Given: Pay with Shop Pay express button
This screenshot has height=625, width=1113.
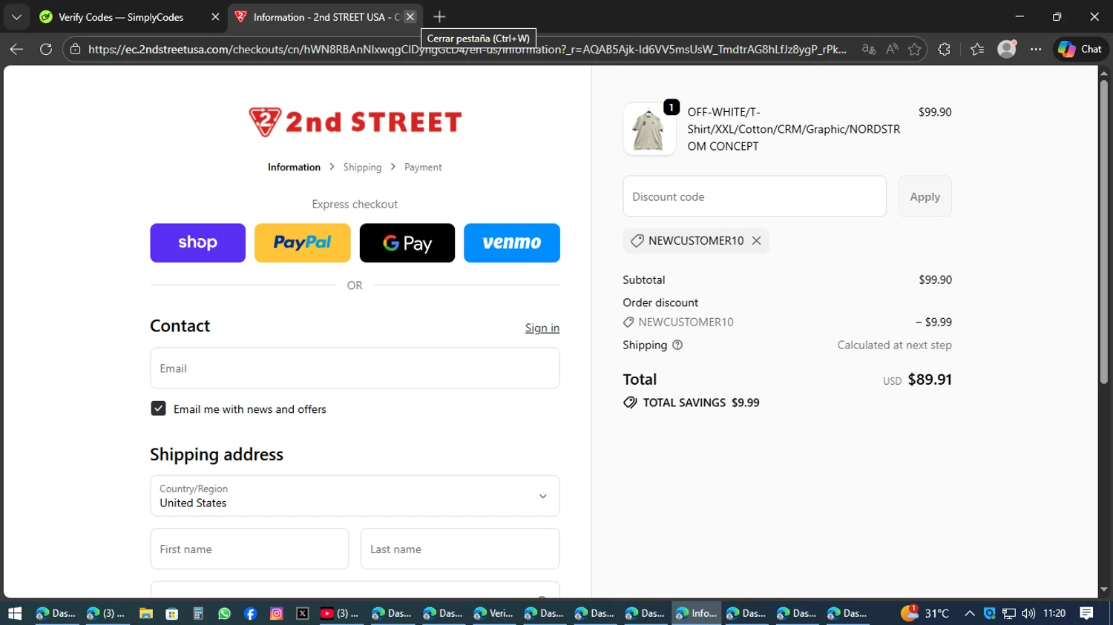Looking at the screenshot, I should tap(197, 243).
